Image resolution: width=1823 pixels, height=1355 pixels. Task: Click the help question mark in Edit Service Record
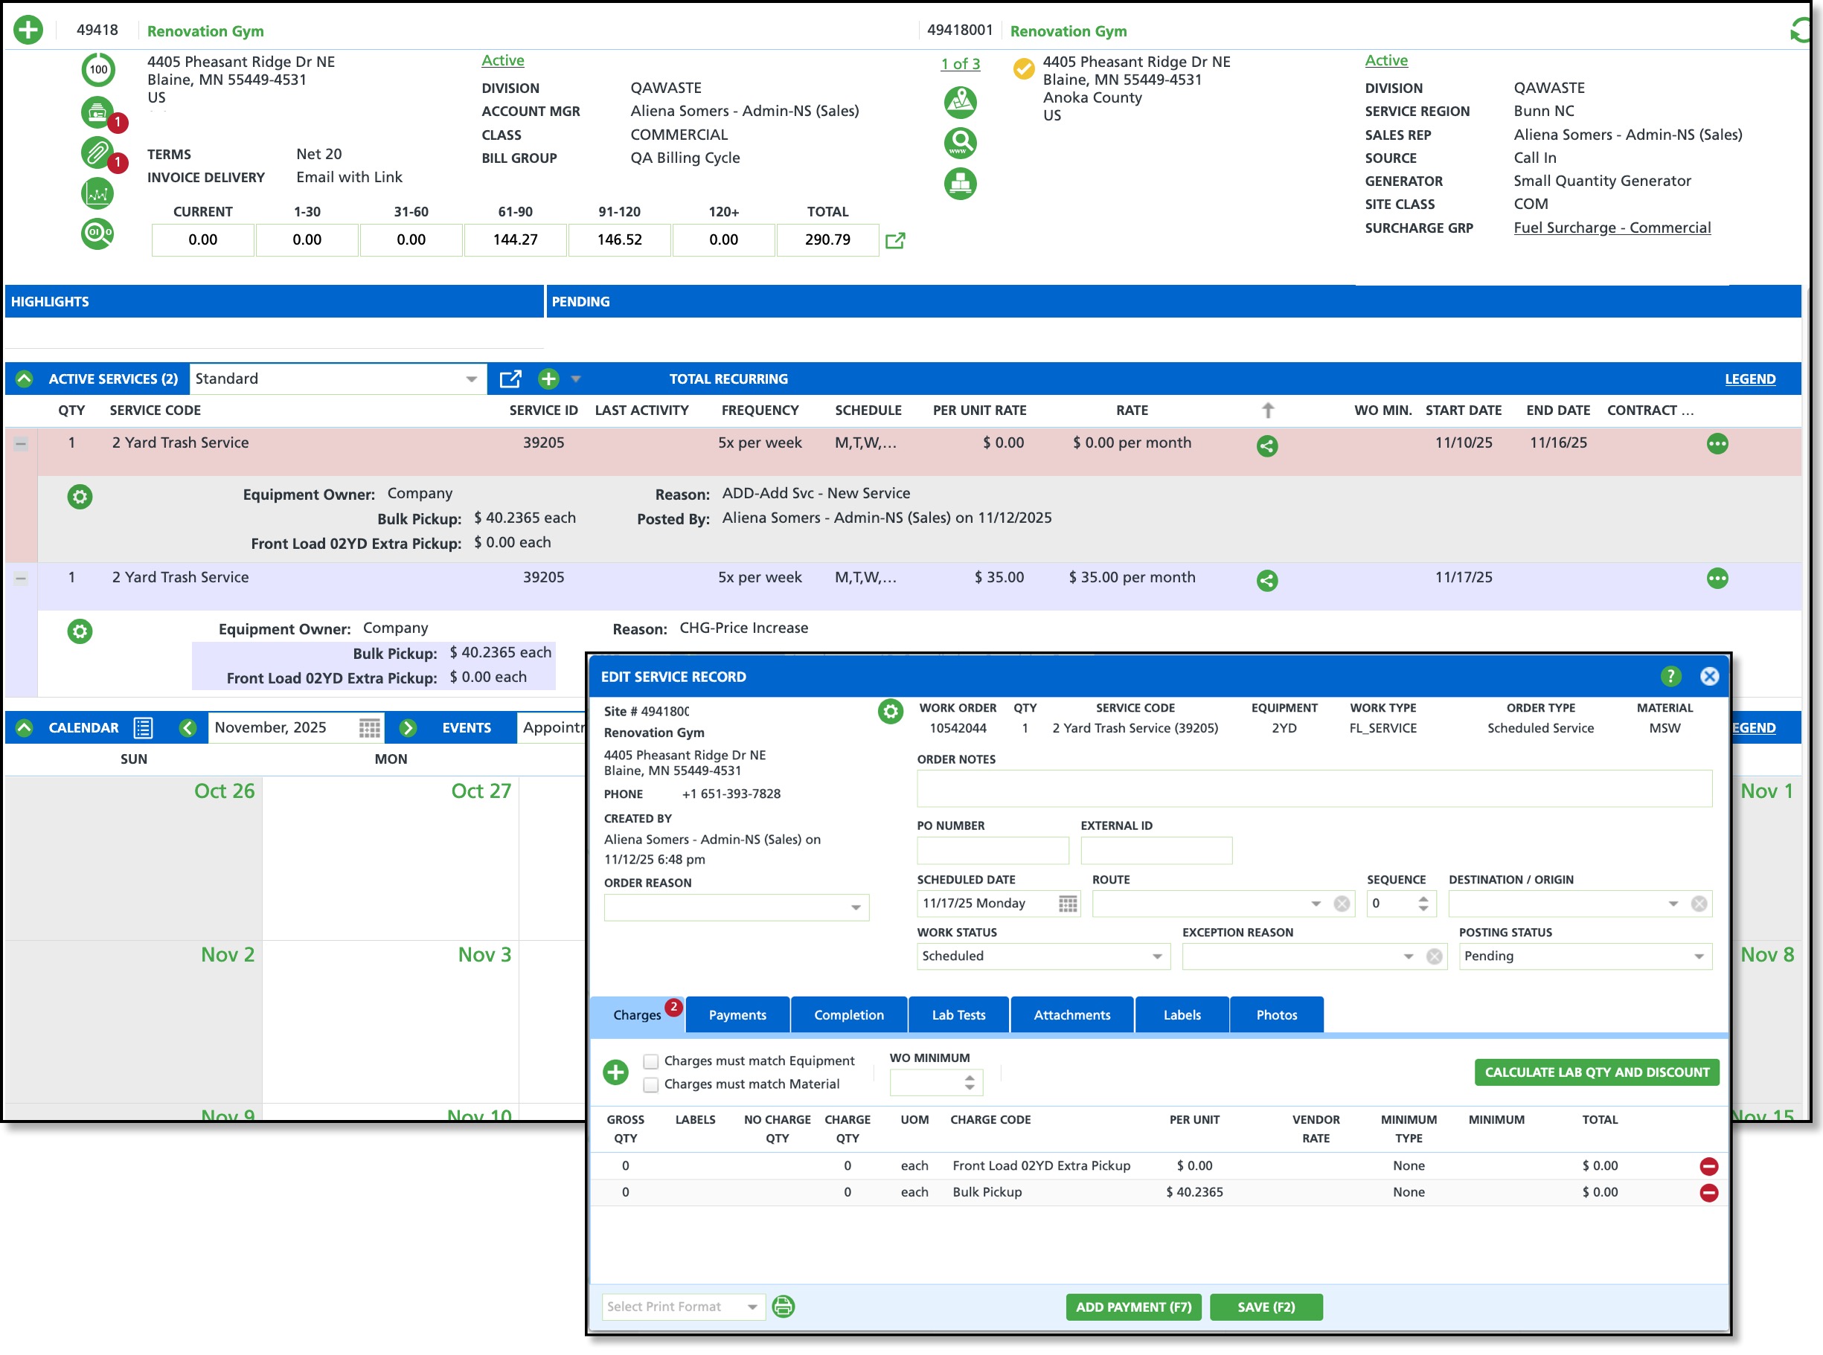tap(1670, 677)
